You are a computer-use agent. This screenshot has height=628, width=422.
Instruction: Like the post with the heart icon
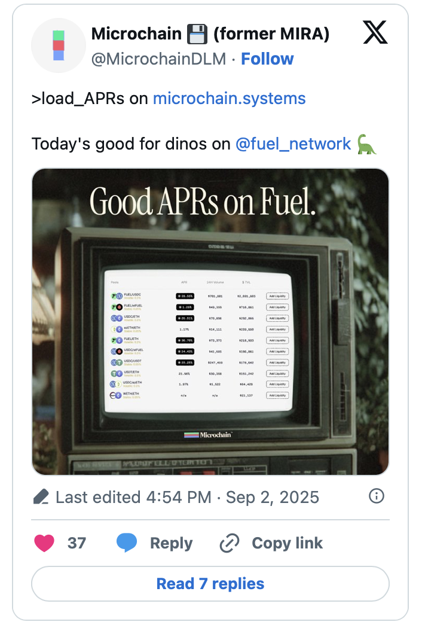coord(44,543)
